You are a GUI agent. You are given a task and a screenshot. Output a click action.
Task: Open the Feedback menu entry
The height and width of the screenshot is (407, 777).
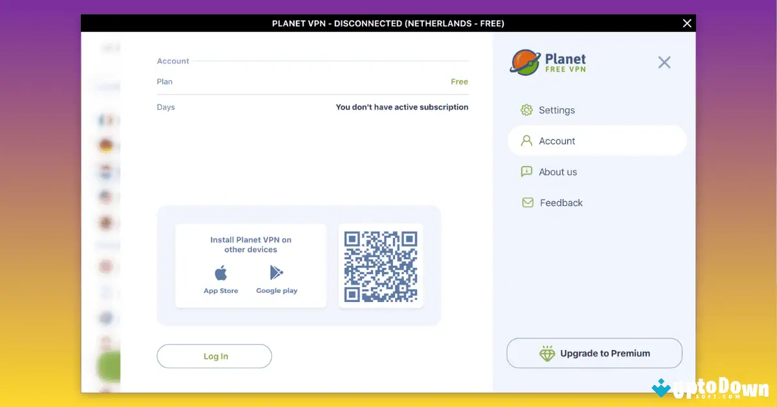point(560,202)
